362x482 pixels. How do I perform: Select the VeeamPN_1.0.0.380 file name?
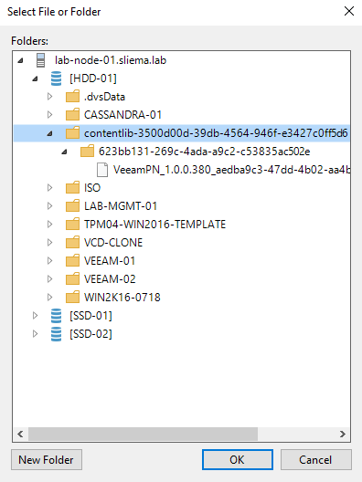pyautogui.click(x=231, y=170)
